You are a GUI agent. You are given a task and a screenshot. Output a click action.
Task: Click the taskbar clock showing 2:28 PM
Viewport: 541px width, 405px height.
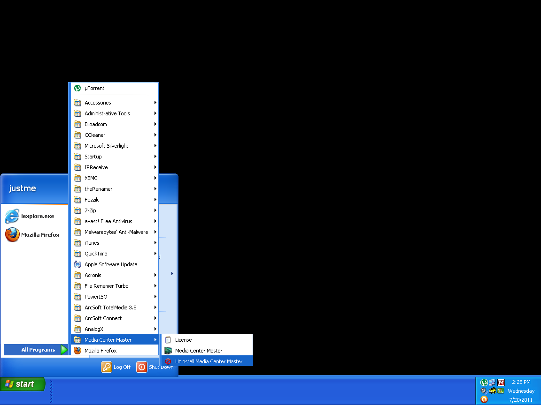tap(521, 382)
